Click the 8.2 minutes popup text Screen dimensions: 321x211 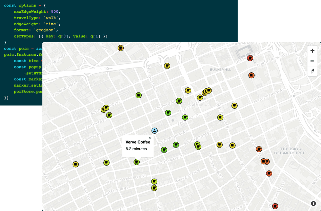pos(136,149)
